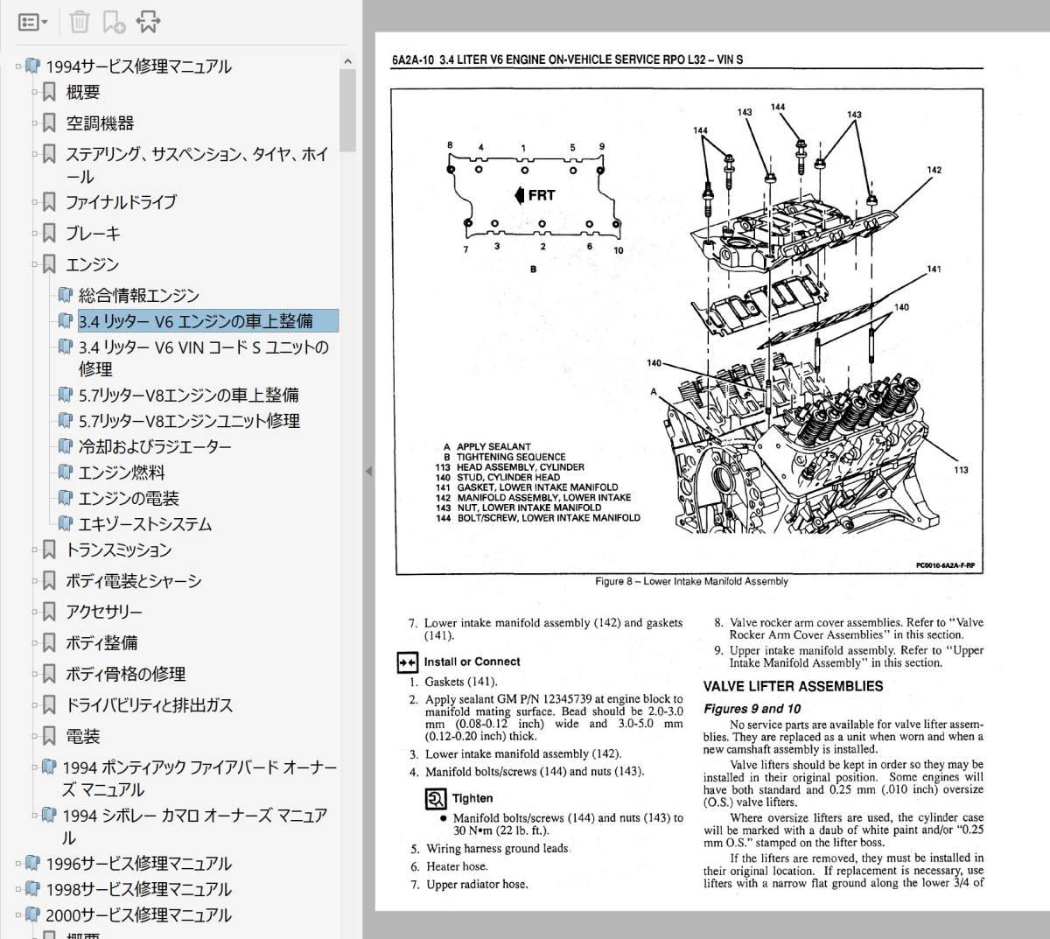The image size is (1050, 939).
Task: Click the icon beside 1996サービス修理マニュアル
Action: 32,864
